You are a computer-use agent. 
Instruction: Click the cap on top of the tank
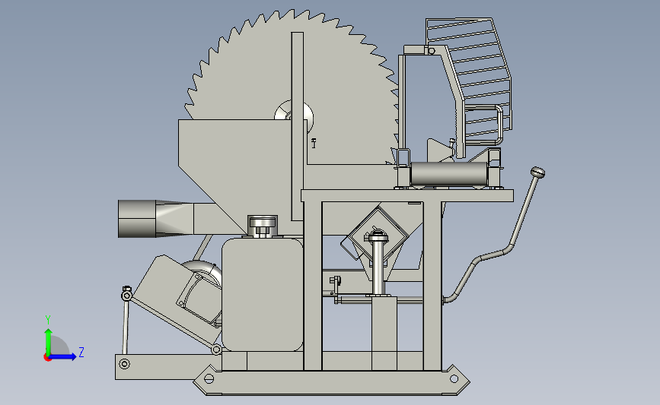262,226
